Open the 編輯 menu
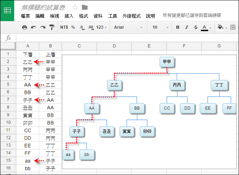This screenshot has width=239, height=175. 40,16
